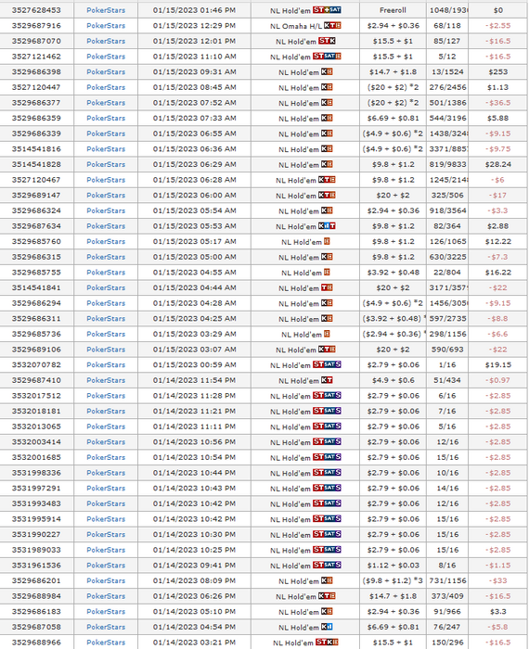Click the 82/364 position cell
The width and height of the screenshot is (529, 649).
click(x=447, y=225)
